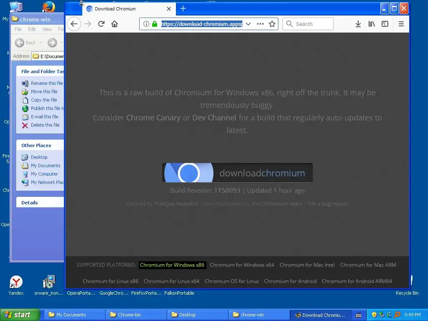Select the Yandex desktop shortcut

point(16,285)
